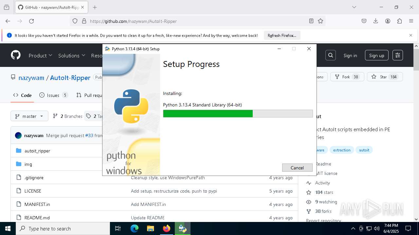Screen dimensions: 419x235
Task: Open a new browser tab
Action: (x=95, y=7)
